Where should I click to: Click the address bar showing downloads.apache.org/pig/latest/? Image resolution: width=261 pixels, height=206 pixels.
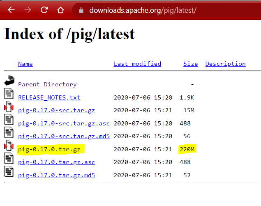coord(166,10)
